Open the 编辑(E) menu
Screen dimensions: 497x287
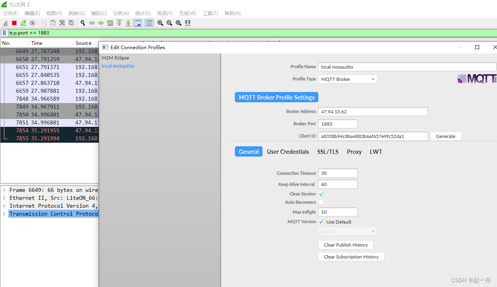tap(32, 13)
